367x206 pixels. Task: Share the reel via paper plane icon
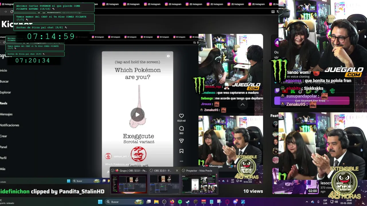click(x=181, y=141)
